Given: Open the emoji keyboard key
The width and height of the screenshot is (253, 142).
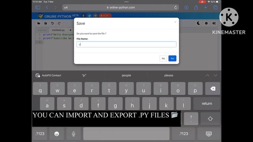Looking at the screenshot, I should tap(57, 134).
